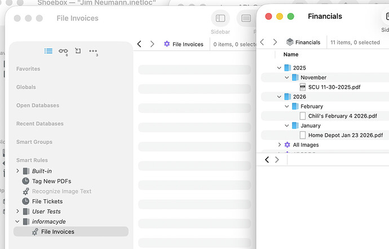Collapse the informacyde group
Image resolution: width=389 pixels, height=249 pixels.
point(17,221)
